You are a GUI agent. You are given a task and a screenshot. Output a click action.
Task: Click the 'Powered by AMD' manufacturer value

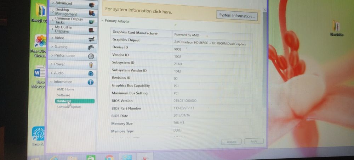click(x=187, y=35)
